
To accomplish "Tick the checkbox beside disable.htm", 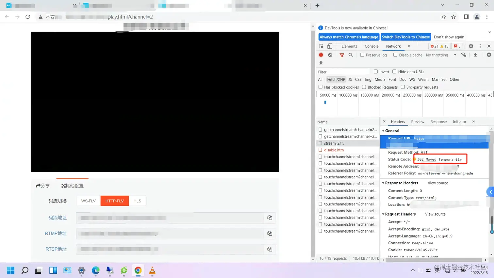I will [320, 150].
